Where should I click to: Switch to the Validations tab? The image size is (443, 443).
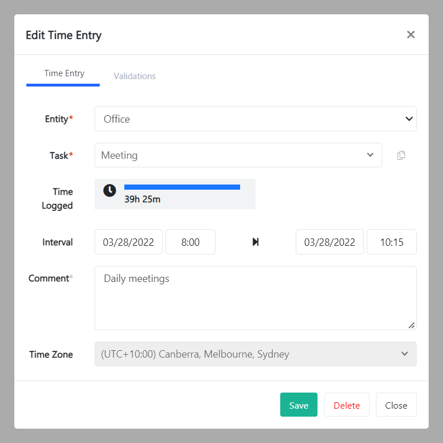tap(135, 76)
